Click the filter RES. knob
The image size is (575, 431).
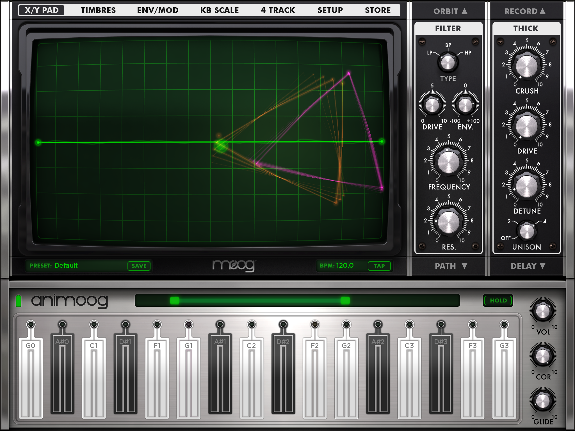click(x=448, y=223)
